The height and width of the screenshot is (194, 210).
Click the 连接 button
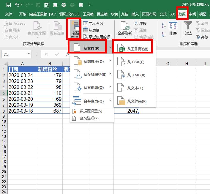[140, 23]
